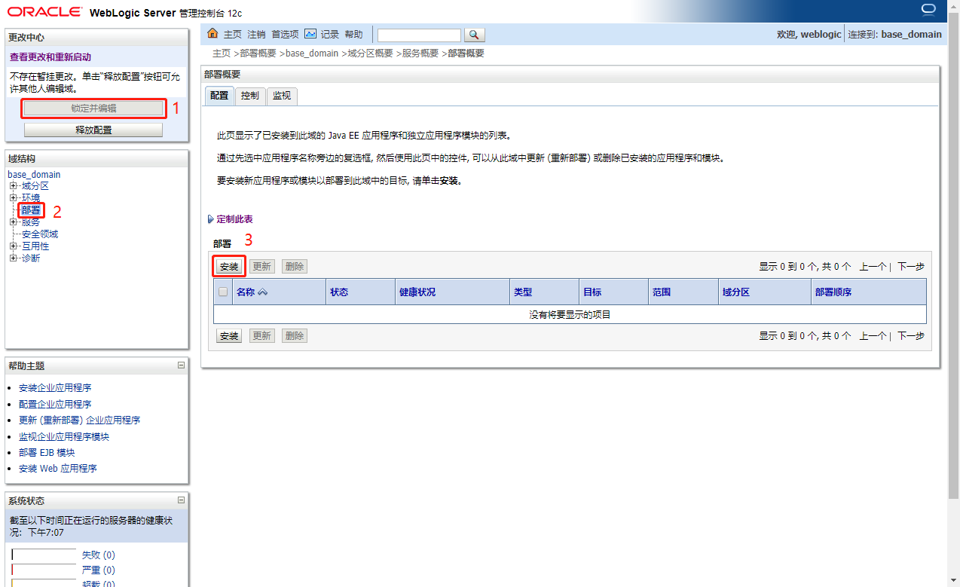
Task: Click the session indicator icon at top right
Action: [928, 9]
